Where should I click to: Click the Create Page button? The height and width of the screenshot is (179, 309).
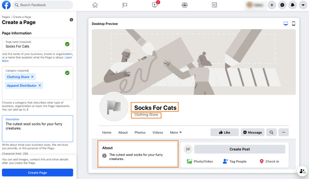tap(37, 173)
